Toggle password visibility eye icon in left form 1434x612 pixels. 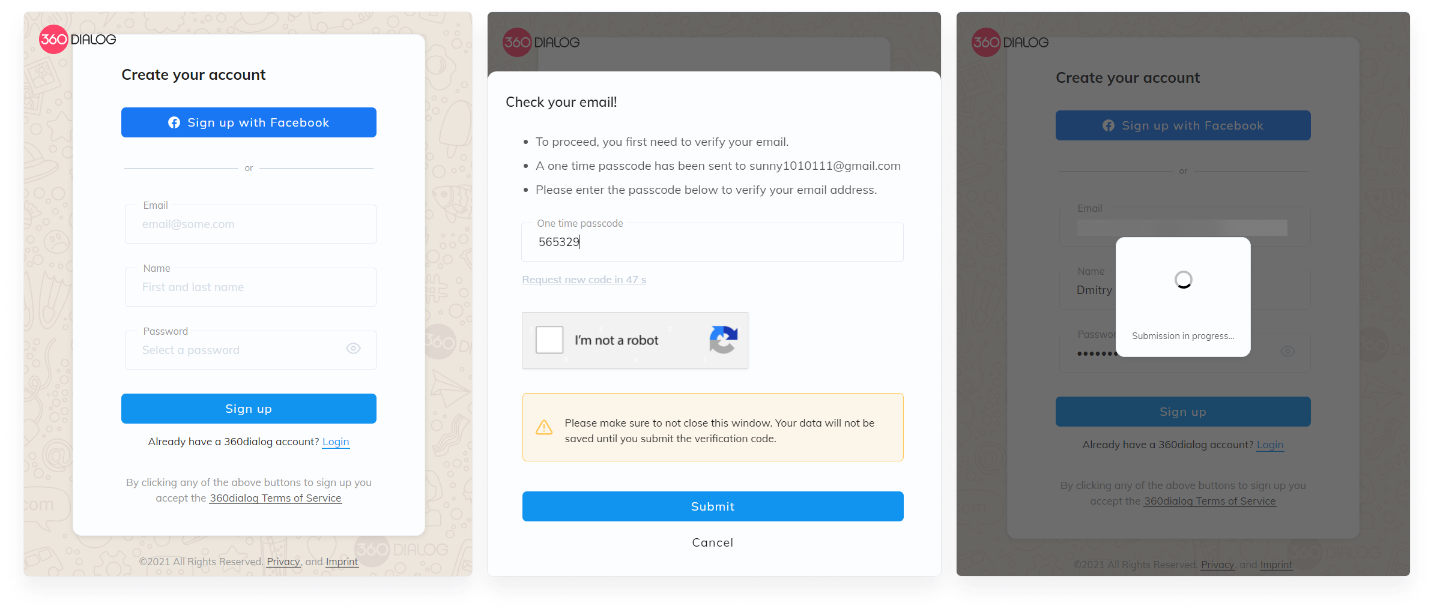pos(353,349)
